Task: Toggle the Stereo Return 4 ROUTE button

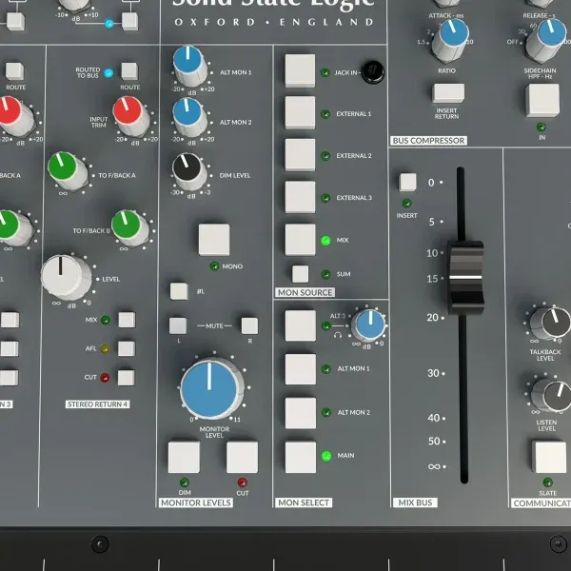Action: tap(129, 71)
